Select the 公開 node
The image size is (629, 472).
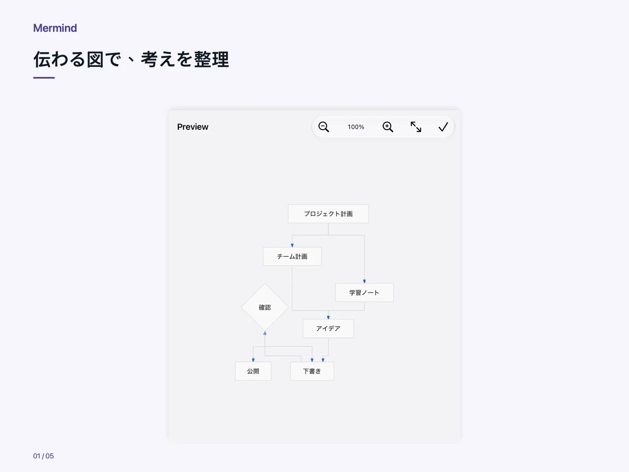[253, 371]
